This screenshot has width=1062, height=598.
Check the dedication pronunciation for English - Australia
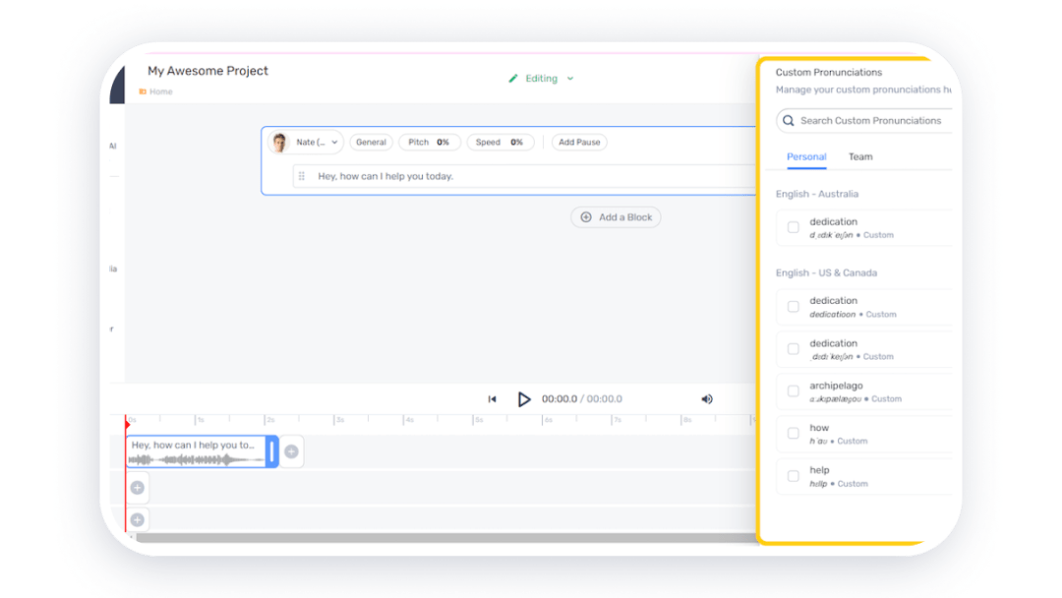pyautogui.click(x=793, y=227)
